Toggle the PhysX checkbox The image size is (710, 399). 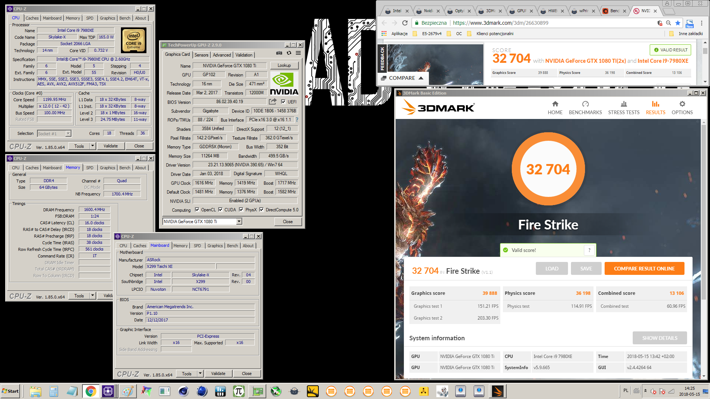point(241,210)
